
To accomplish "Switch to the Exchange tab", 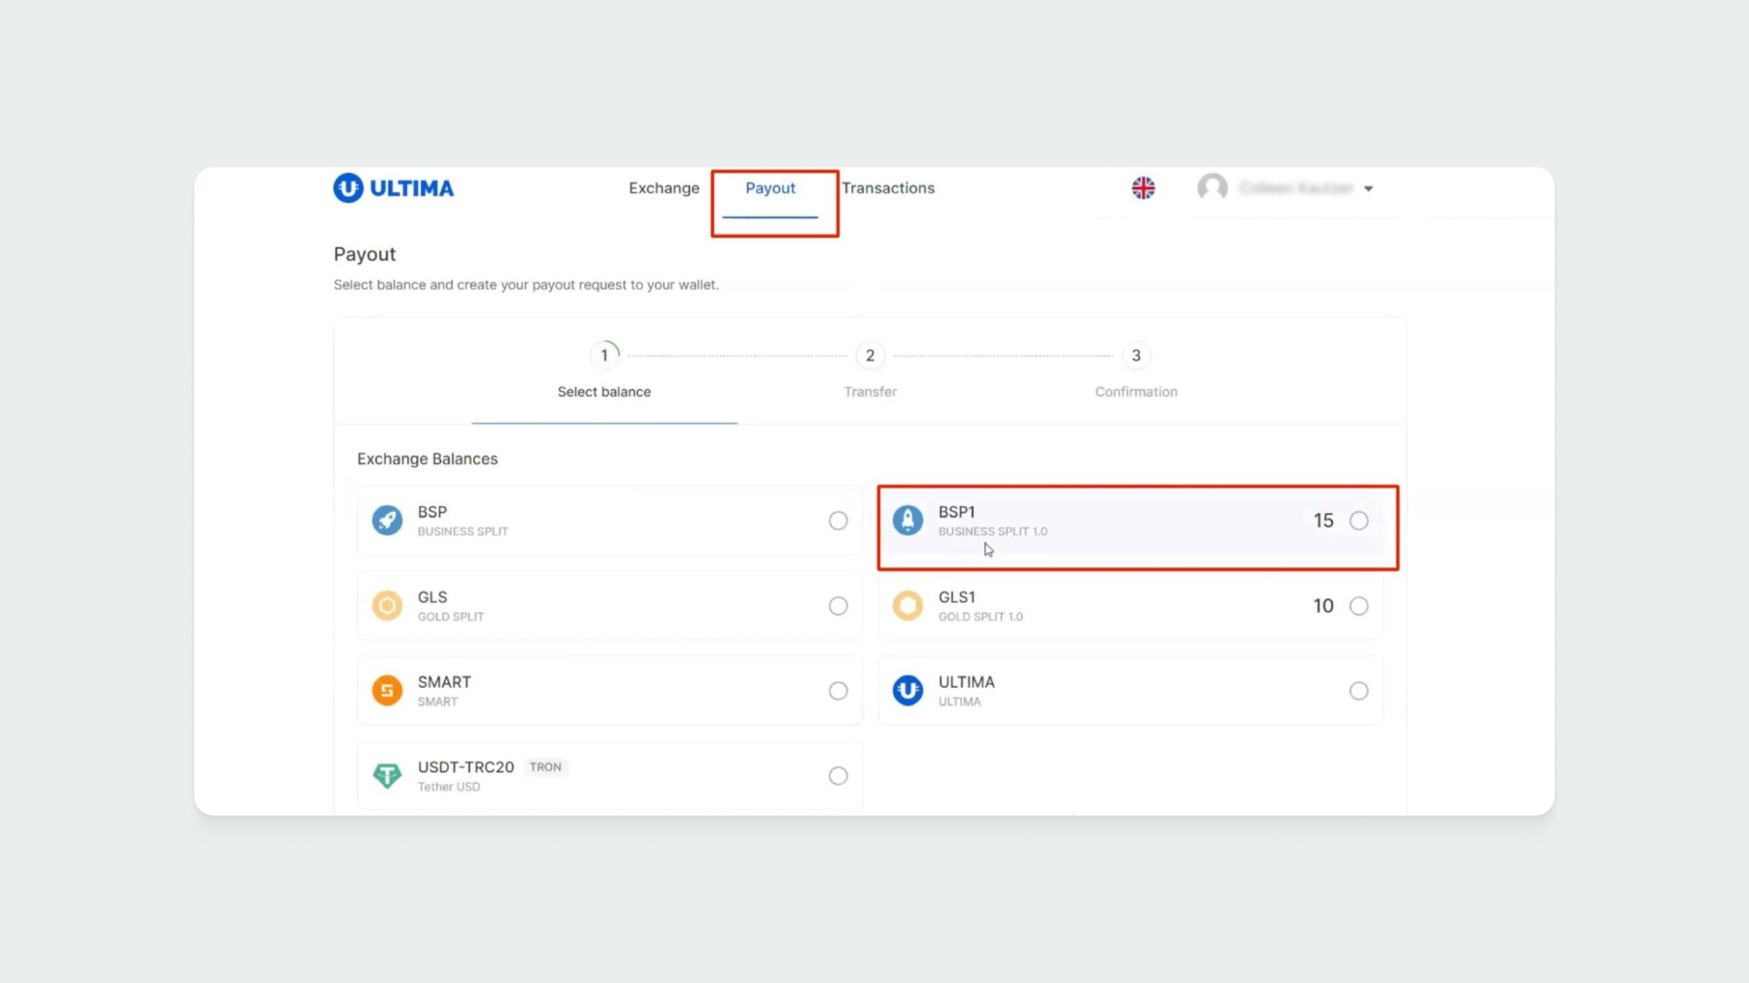I will pyautogui.click(x=664, y=188).
